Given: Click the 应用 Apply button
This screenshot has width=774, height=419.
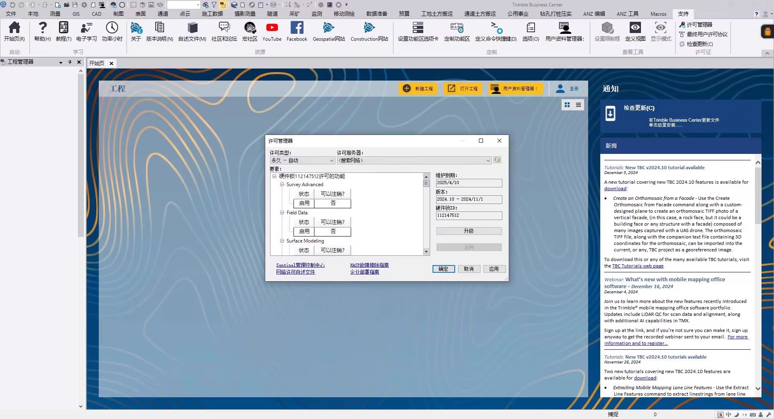Looking at the screenshot, I should click(494, 269).
